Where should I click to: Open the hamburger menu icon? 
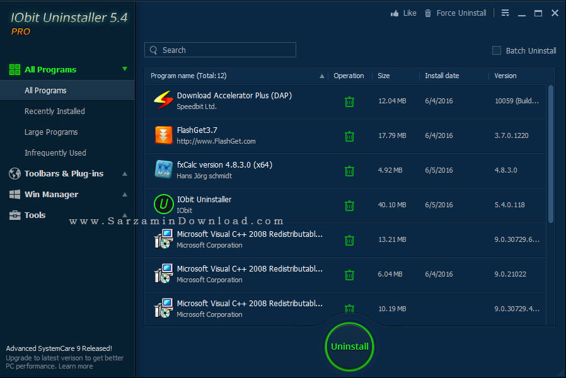505,13
